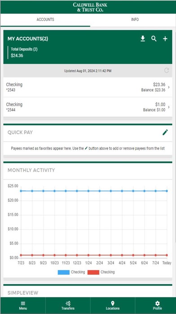This screenshot has width=176, height=314.
Task: Click $23.36 balance amount
Action: 159,84
